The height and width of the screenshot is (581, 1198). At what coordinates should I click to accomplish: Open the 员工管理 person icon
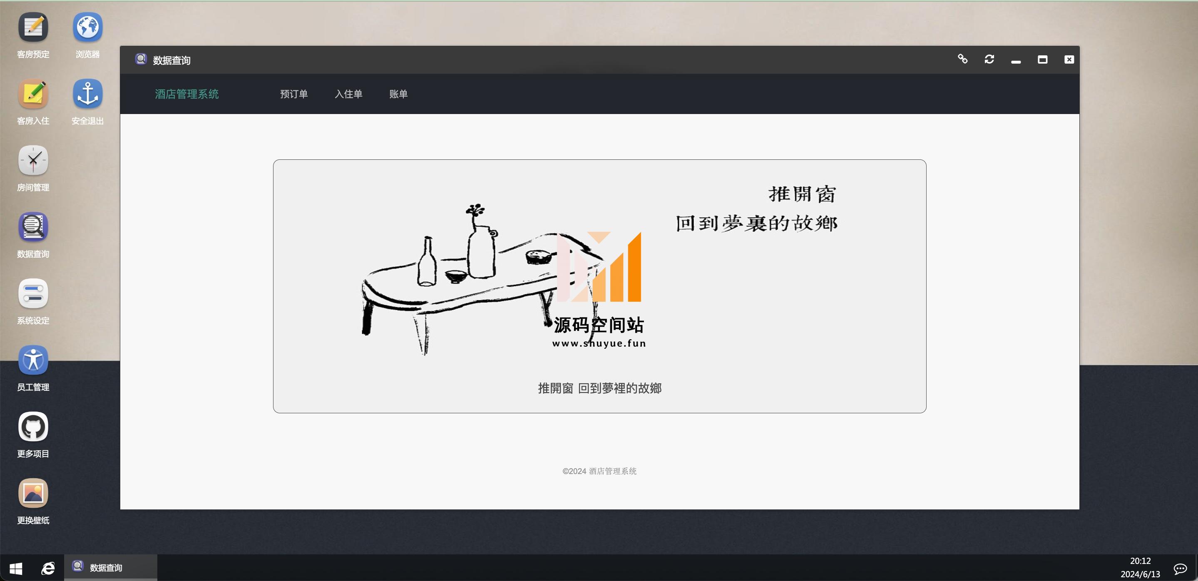coord(33,360)
